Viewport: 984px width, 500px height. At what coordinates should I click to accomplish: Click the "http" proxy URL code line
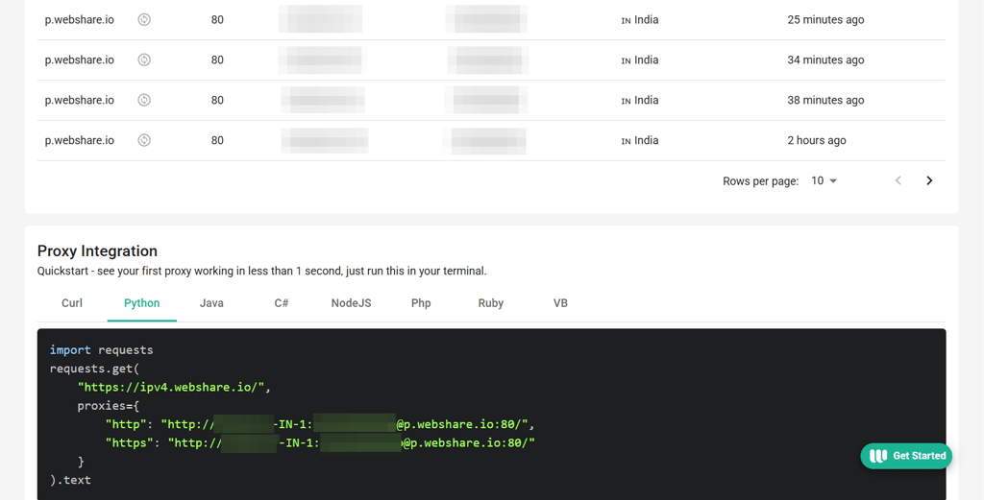pos(320,424)
